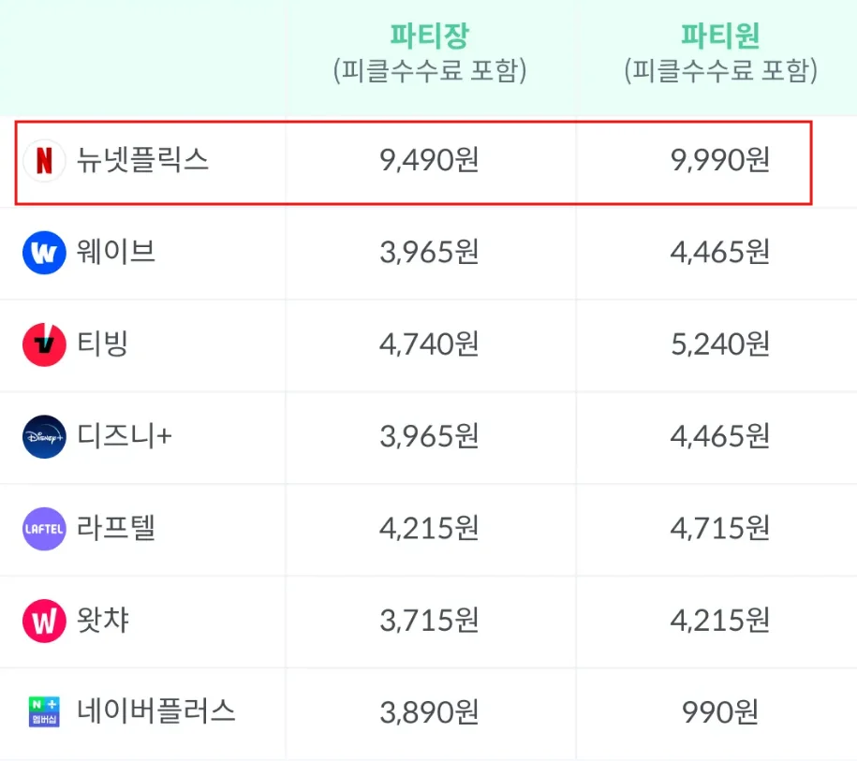
Task: Choose the 라프텔 service name
Action: [117, 529]
